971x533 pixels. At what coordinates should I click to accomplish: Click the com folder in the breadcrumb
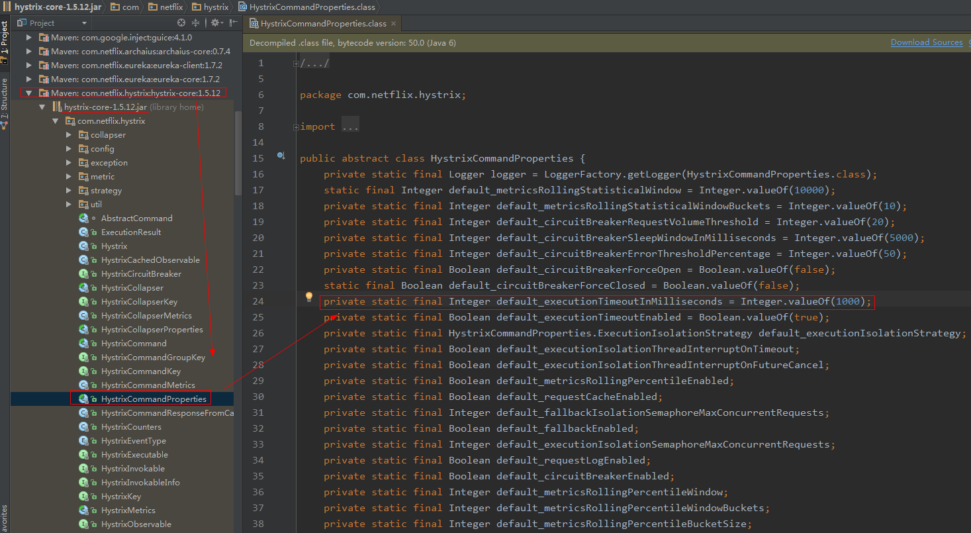click(x=124, y=7)
